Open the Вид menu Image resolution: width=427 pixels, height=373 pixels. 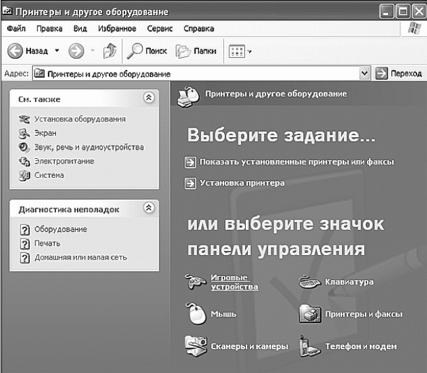point(80,28)
